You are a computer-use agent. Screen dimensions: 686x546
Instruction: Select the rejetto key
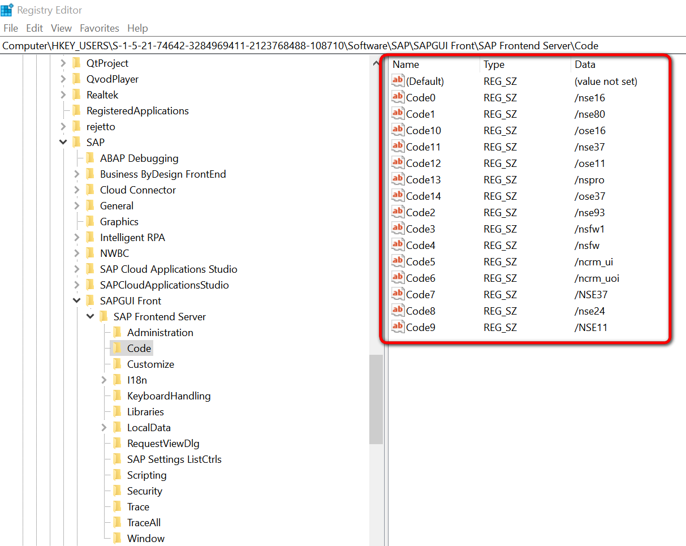(x=101, y=127)
